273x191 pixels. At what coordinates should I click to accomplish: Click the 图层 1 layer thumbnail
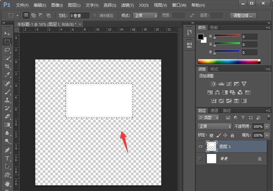[x=211, y=146]
